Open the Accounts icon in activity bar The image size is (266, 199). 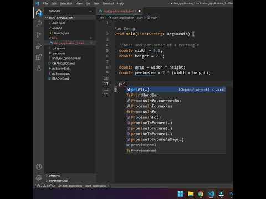(39, 167)
